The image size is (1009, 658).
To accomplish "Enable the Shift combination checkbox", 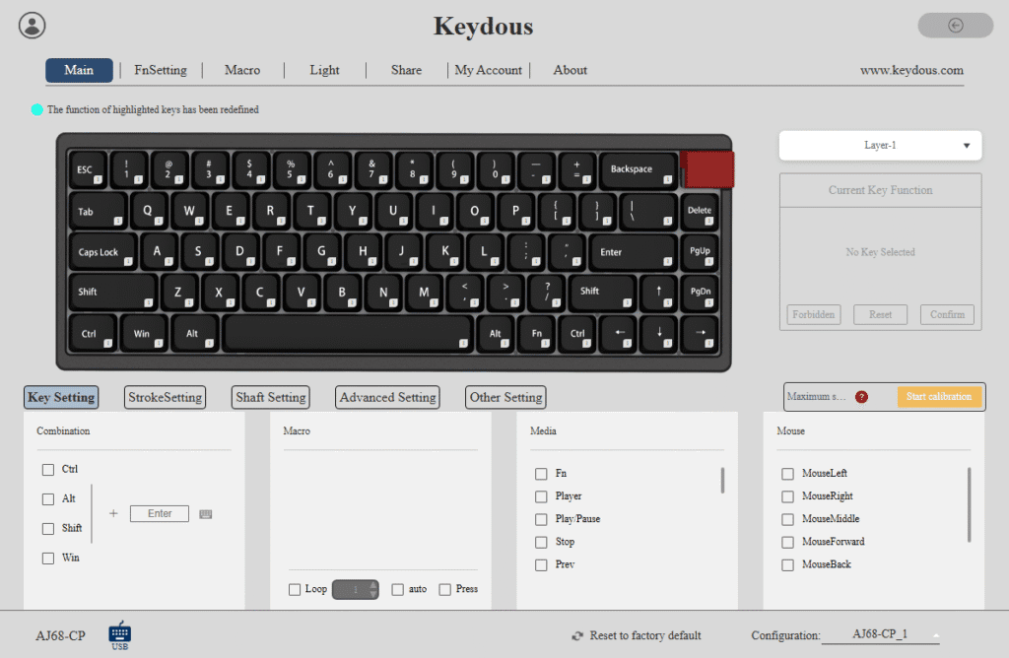I will coord(48,529).
